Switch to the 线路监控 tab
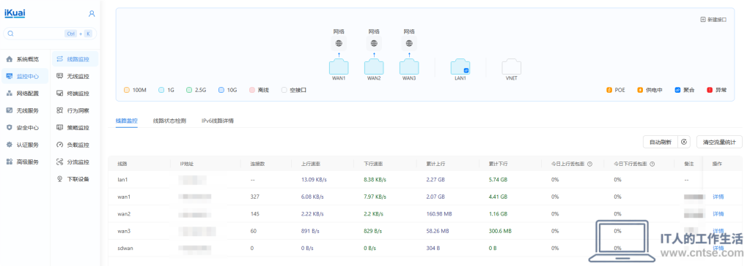 (x=126, y=121)
